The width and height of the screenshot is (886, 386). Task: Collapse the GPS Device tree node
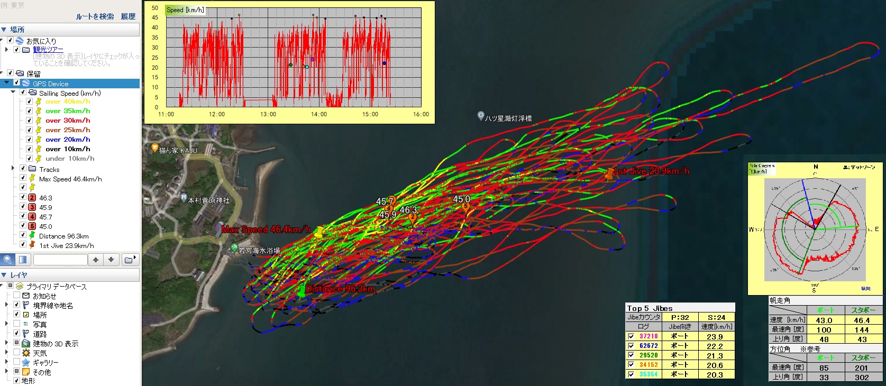[6, 83]
